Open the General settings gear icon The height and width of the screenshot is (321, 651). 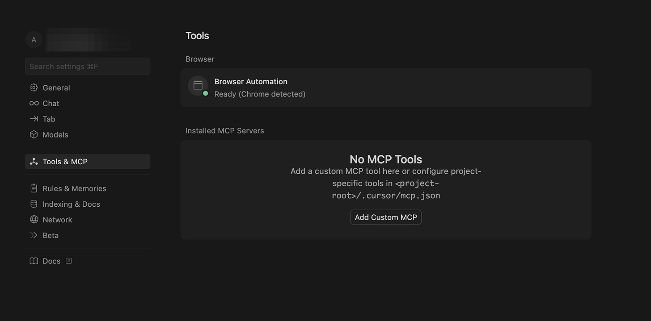point(34,88)
